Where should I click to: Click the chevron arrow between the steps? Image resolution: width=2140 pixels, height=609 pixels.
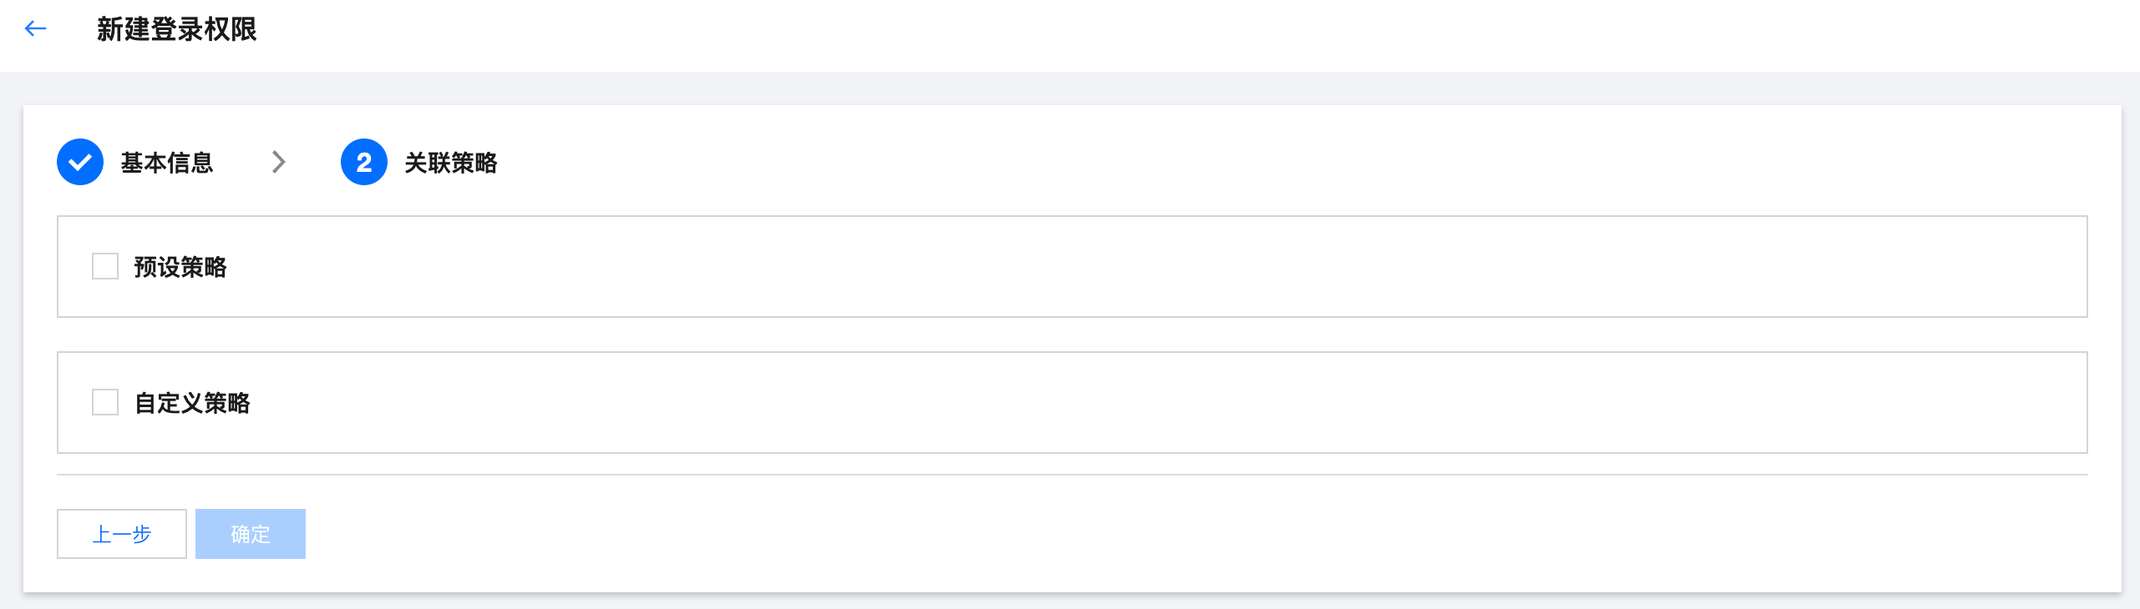coord(279,162)
